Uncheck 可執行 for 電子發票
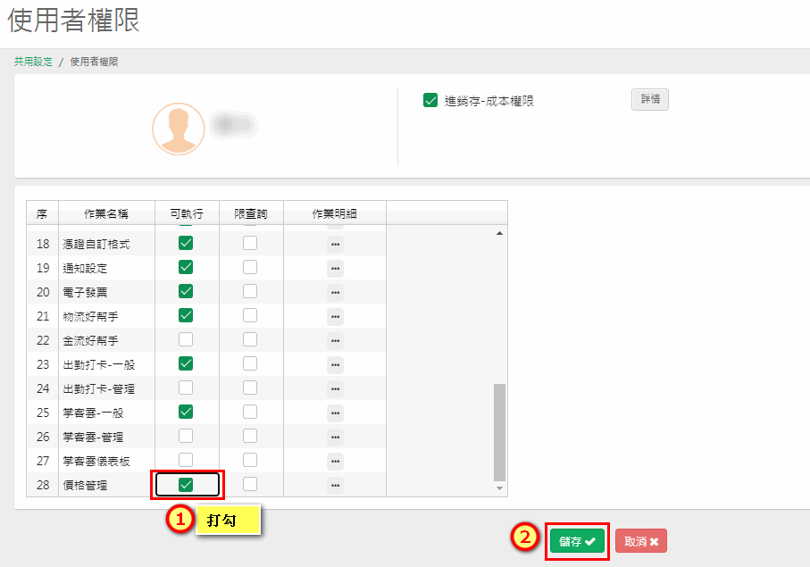 point(186,291)
